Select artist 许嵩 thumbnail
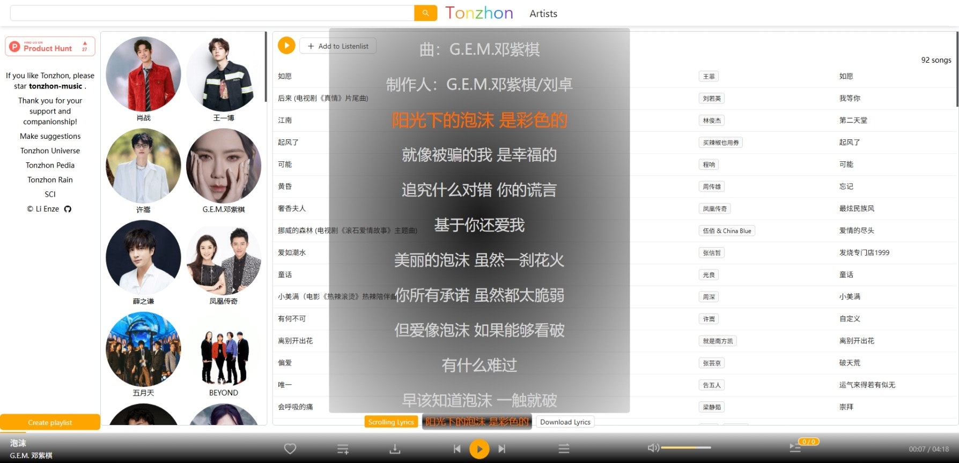Screen dimensions: 959x463 tap(143, 166)
